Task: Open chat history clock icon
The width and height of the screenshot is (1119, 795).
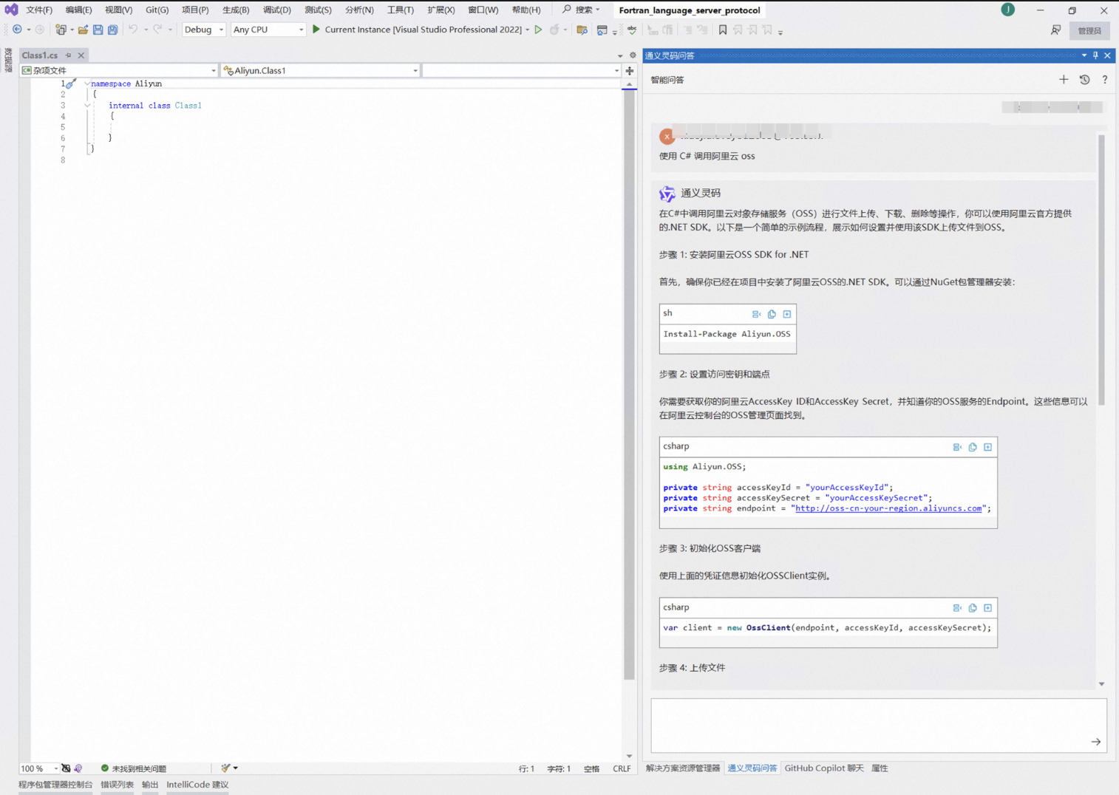Action: tap(1084, 80)
